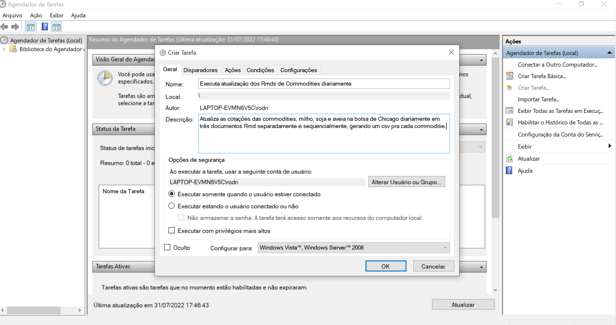616x325 pixels.
Task: Toggle the action pane toolbar icon
Action: point(57,27)
